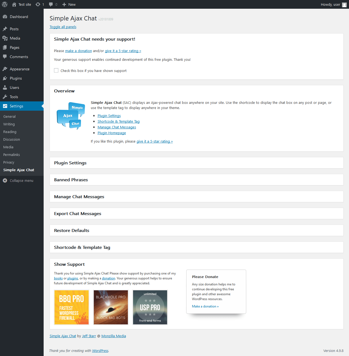Open the Test site home icon

(x=14, y=4)
